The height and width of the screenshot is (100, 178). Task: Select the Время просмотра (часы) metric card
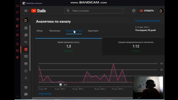69,47
